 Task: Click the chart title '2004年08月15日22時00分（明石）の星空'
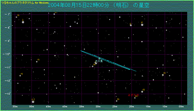[x=99, y=5]
